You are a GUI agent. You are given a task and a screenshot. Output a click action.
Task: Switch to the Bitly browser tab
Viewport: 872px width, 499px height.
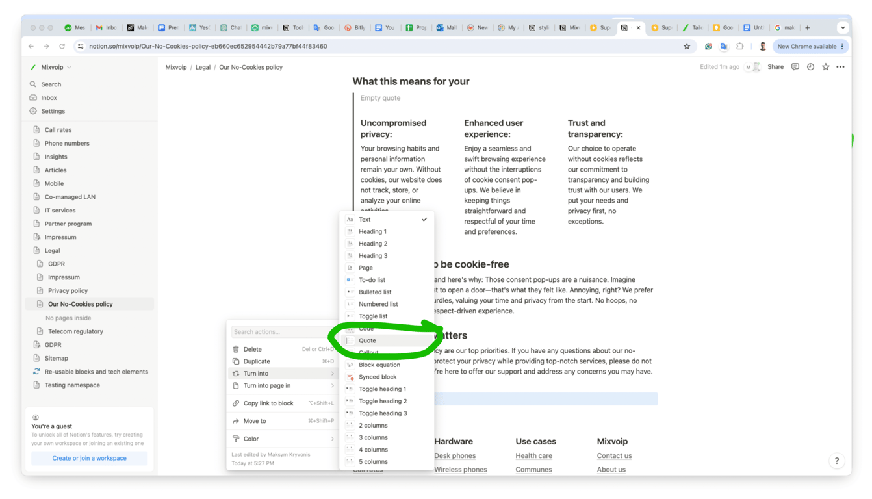[355, 28]
